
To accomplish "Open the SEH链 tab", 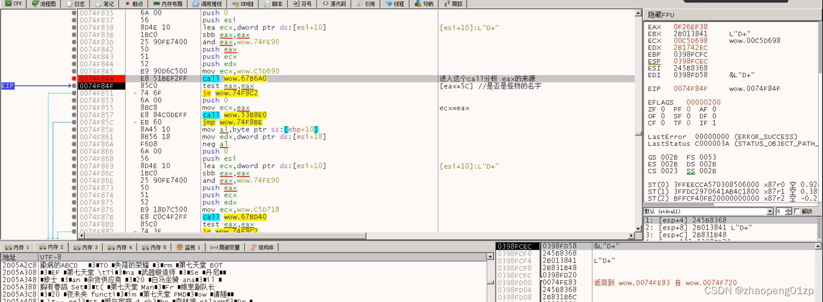I will point(242,4).
